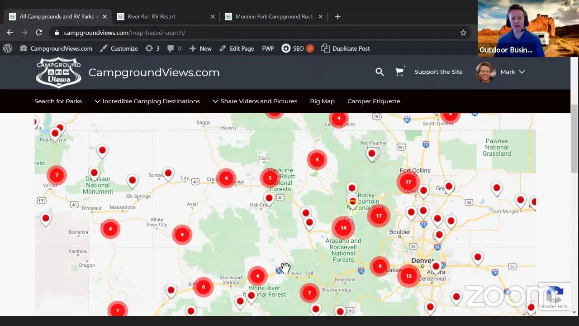Click Mark's profile avatar
579x326 pixels.
(485, 72)
